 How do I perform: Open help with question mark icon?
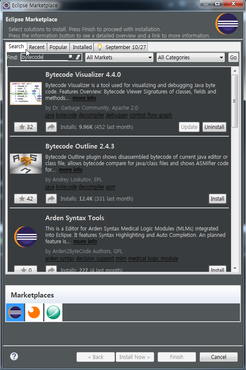click(x=14, y=356)
